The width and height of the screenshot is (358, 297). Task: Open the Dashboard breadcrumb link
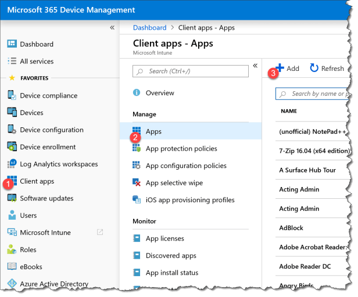pyautogui.click(x=150, y=28)
